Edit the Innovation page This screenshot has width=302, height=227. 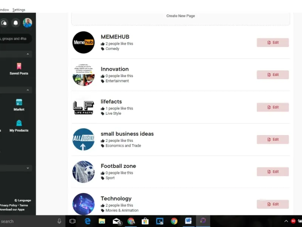click(273, 75)
